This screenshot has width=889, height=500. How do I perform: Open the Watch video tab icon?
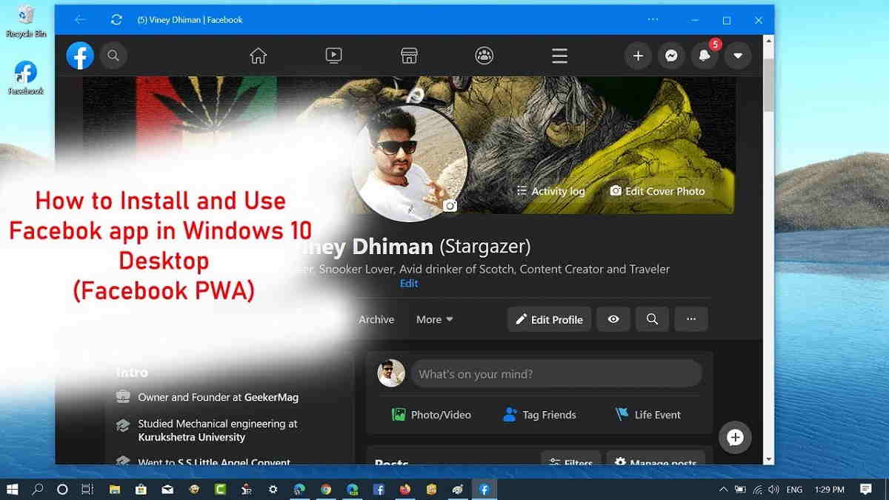333,56
